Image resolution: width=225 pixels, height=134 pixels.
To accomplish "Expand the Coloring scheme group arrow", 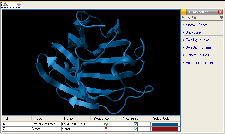I will (x=183, y=40).
